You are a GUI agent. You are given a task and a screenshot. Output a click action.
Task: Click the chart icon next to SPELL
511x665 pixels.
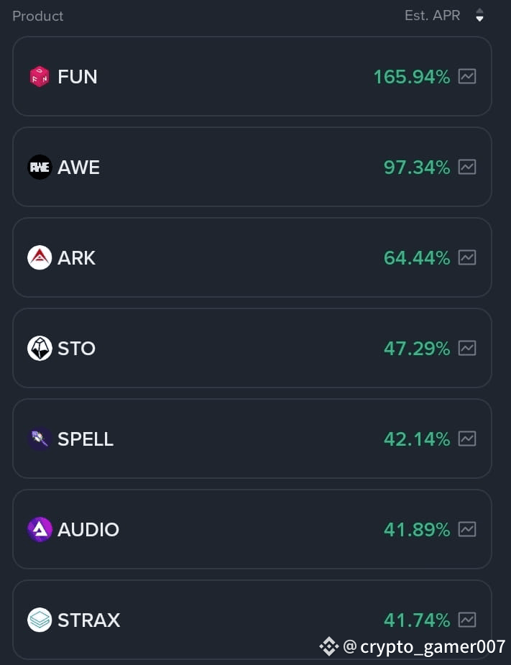click(468, 439)
